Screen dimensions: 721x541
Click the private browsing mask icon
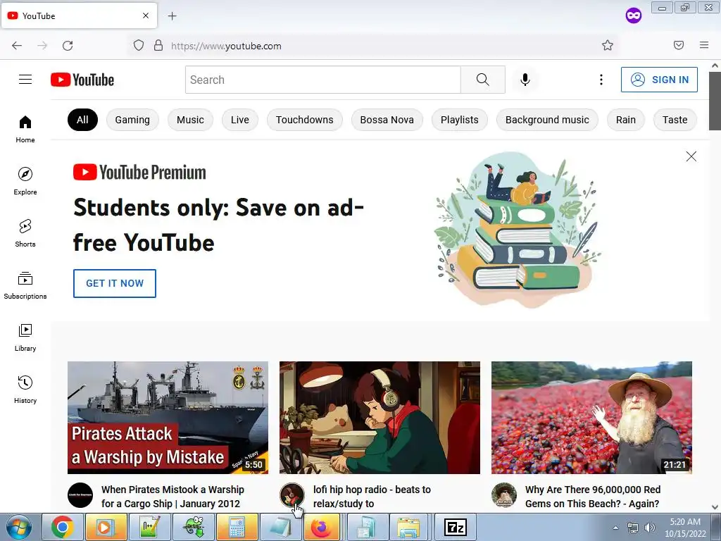point(634,15)
